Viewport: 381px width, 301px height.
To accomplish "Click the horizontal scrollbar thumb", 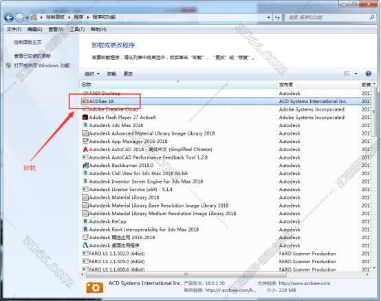I will 186,274.
